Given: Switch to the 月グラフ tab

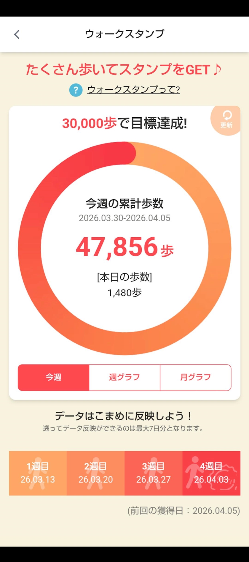Looking at the screenshot, I should [x=196, y=378].
